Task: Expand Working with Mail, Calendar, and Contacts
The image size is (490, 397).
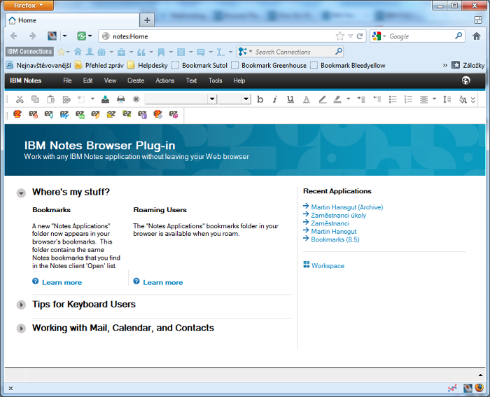Action: pyautogui.click(x=21, y=328)
